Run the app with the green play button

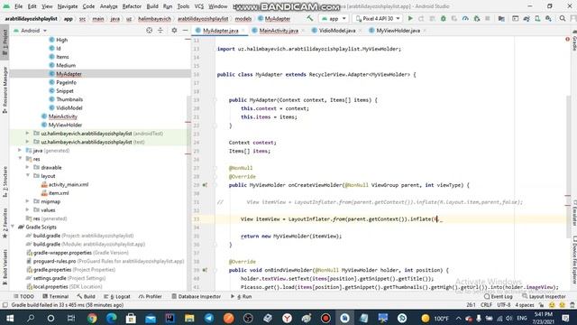[x=410, y=18]
